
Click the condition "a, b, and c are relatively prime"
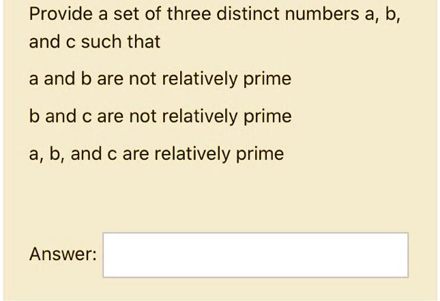[x=156, y=154]
